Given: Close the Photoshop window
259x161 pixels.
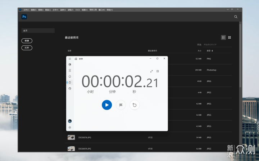Looking at the screenshot, I should [x=238, y=9].
